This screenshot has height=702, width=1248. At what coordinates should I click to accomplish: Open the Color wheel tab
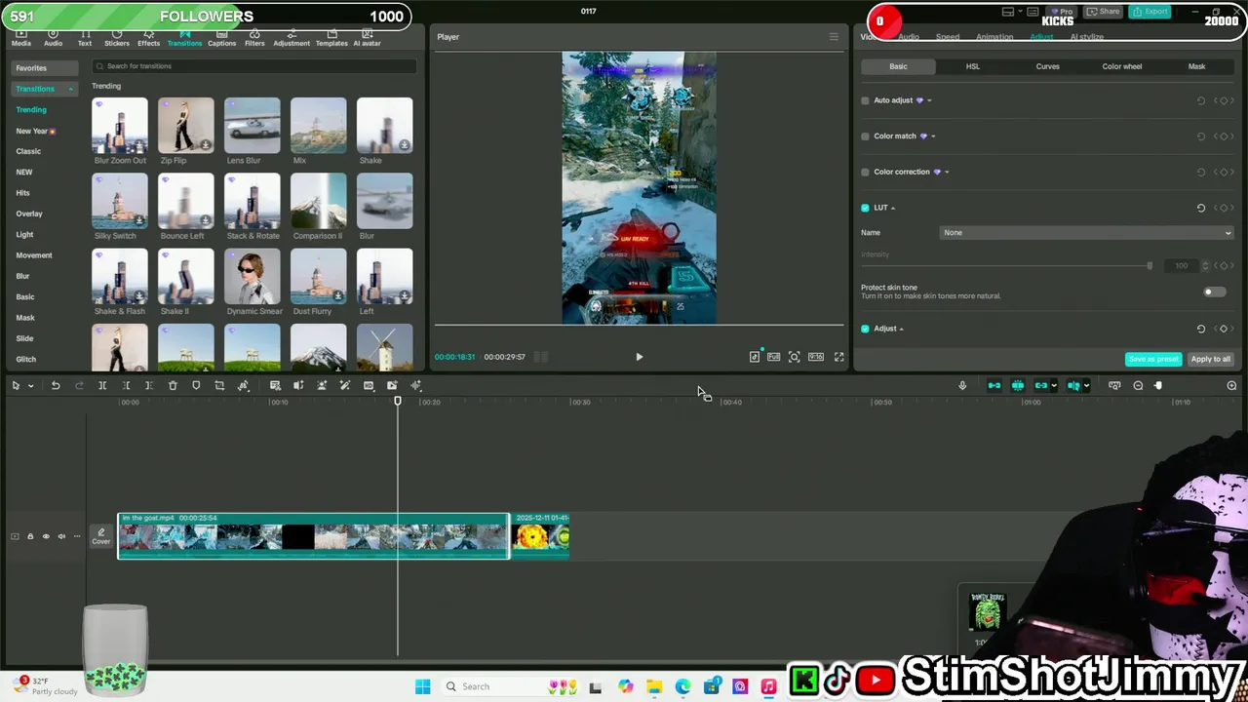coord(1121,66)
